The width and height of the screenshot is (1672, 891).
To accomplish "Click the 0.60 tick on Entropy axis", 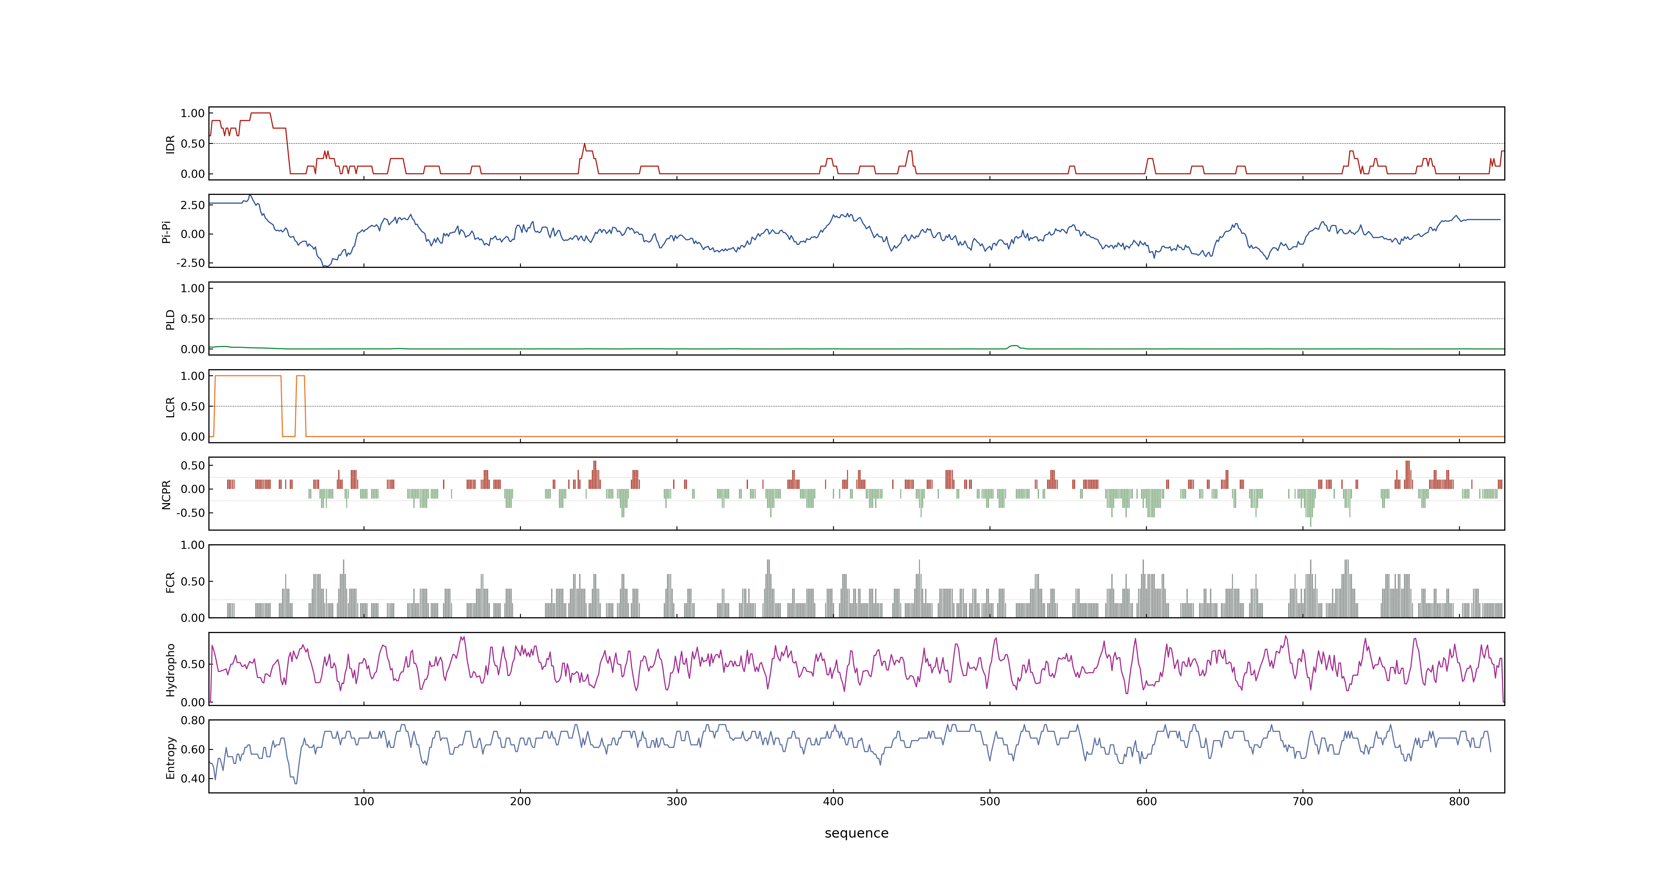I will [193, 749].
